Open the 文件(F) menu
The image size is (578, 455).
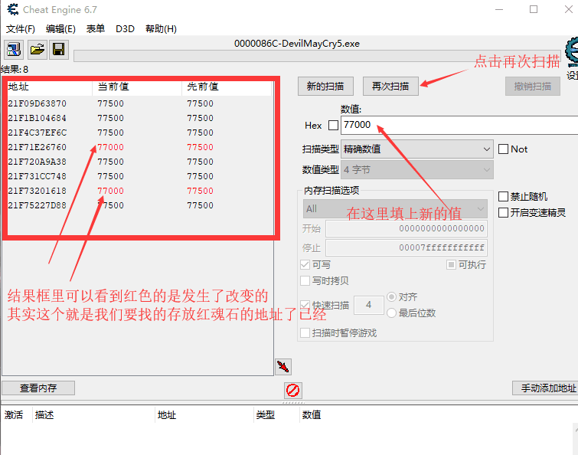click(x=21, y=29)
